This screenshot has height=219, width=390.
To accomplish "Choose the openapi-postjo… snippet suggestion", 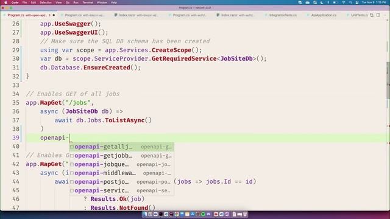I will click(x=122, y=182).
